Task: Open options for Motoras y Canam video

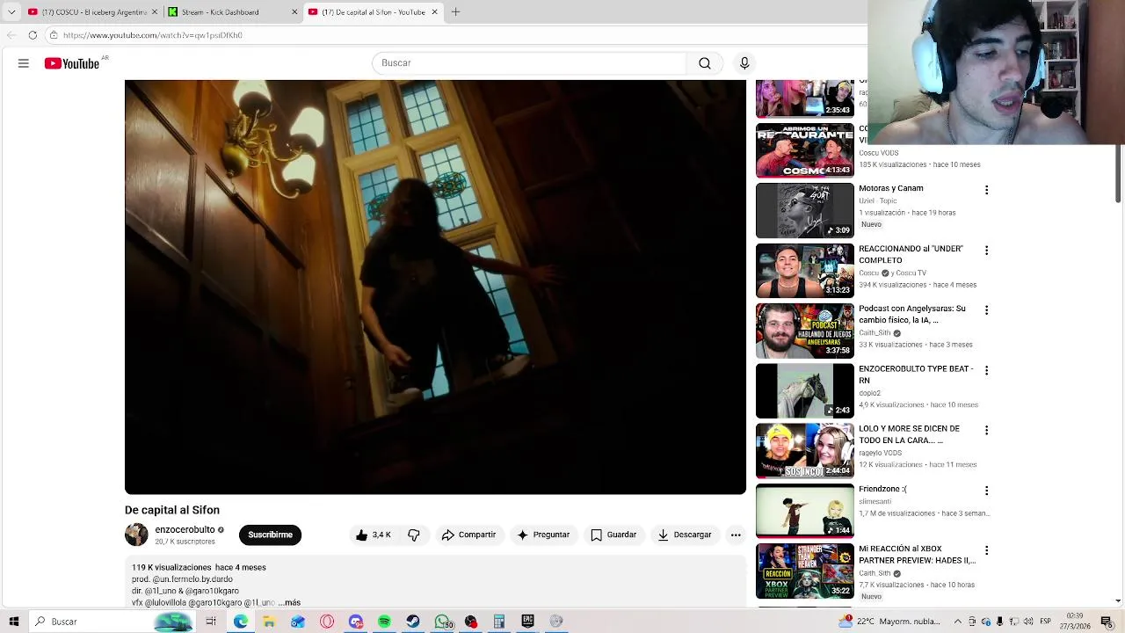Action: click(x=986, y=190)
